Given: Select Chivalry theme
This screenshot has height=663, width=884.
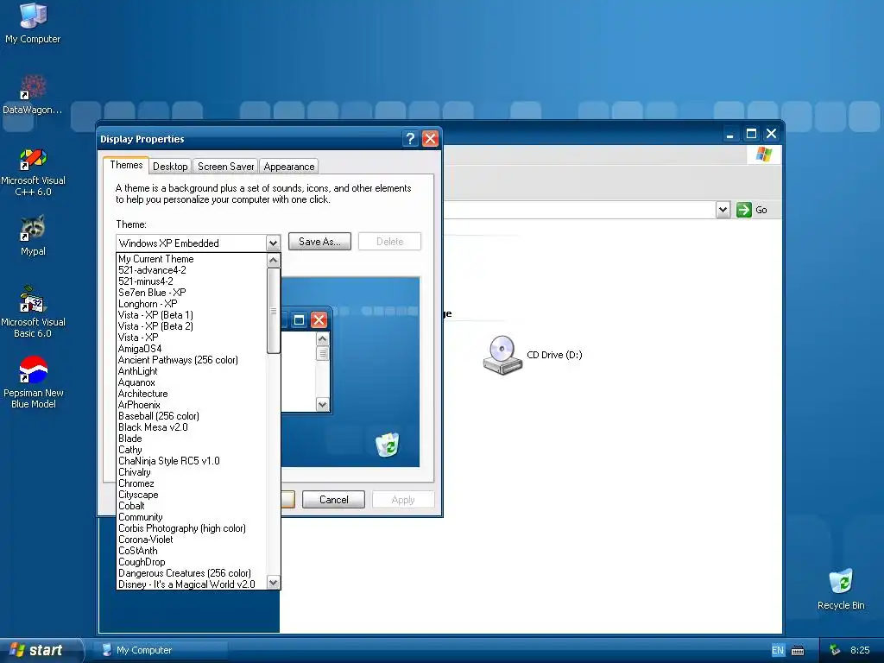Looking at the screenshot, I should (x=192, y=472).
